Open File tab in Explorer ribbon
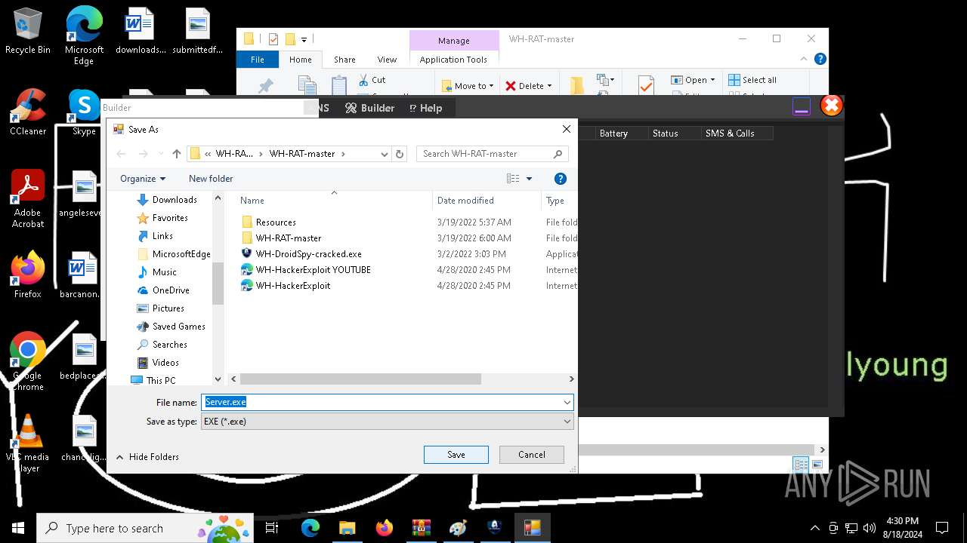 [x=258, y=60]
